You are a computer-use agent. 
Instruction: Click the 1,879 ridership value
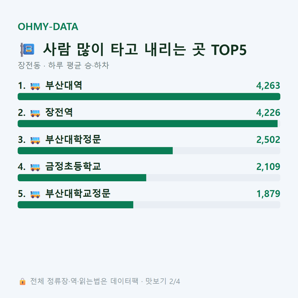coord(268,194)
